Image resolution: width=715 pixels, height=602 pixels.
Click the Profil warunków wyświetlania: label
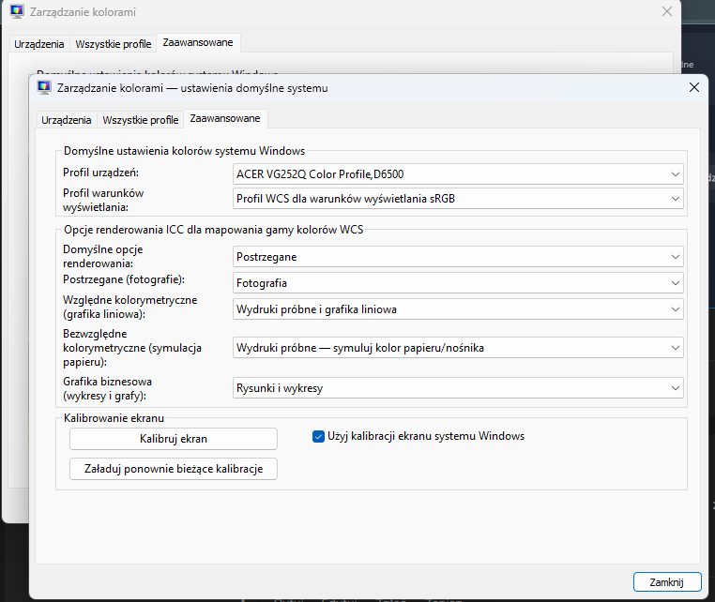(x=103, y=200)
